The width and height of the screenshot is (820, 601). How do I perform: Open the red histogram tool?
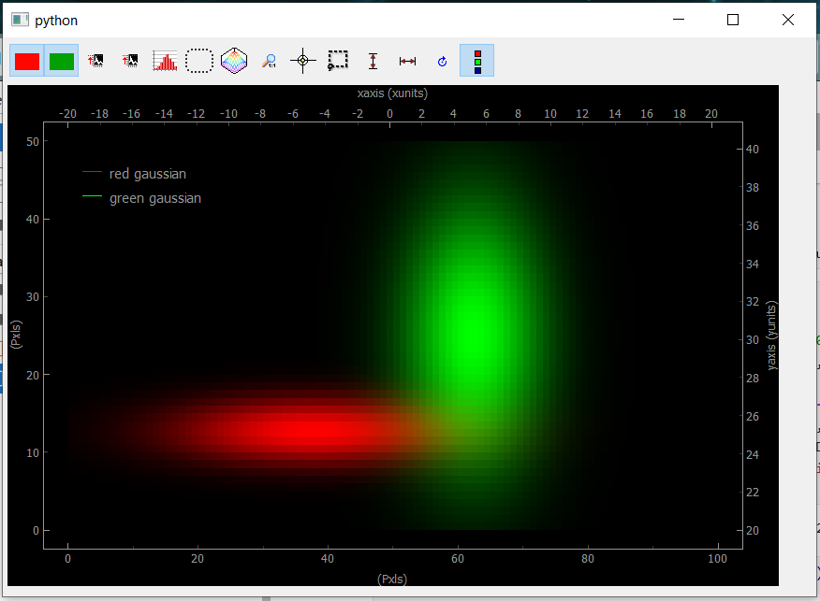(x=165, y=61)
